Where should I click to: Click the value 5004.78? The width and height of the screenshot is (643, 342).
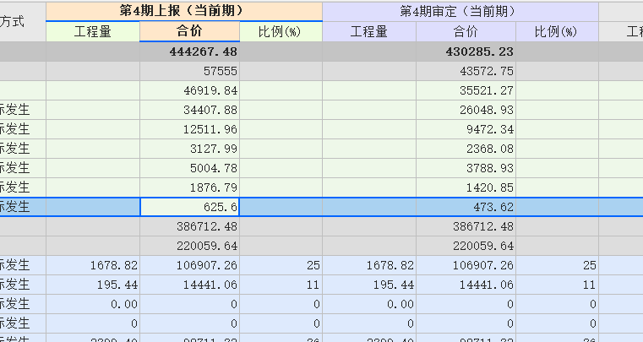click(x=189, y=168)
